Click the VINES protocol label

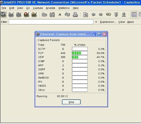(x=42, y=86)
